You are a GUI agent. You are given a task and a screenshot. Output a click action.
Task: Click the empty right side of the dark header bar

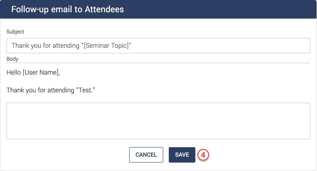coord(238,9)
